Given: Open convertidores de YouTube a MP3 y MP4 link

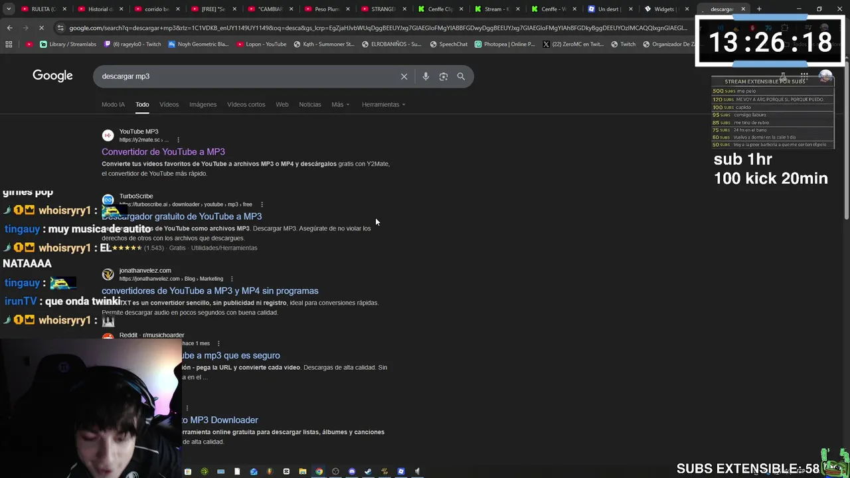Looking at the screenshot, I should click(x=210, y=291).
